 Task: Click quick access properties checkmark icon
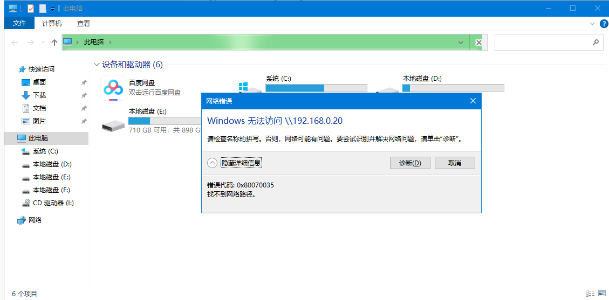pyautogui.click(x=31, y=8)
